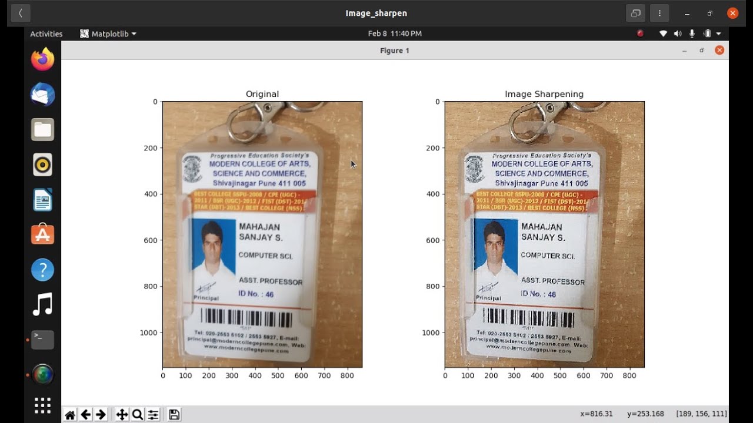
Task: Open the Configure subplots settings
Action: [153, 415]
